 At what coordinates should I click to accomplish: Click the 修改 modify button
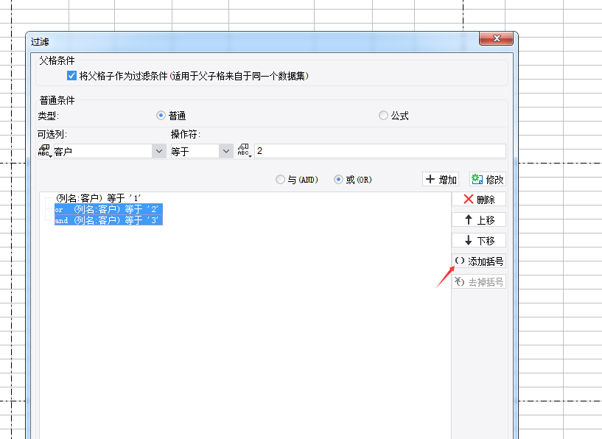tap(488, 179)
